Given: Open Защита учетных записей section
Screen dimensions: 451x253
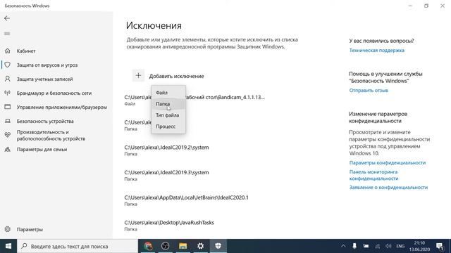Looking at the screenshot, I should tap(44, 79).
